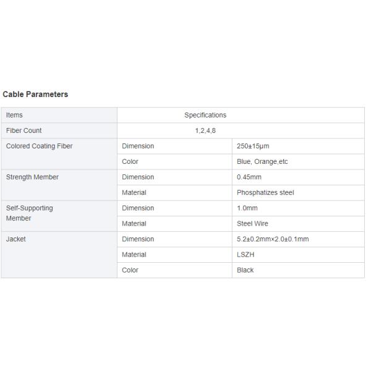Select the Black jacket color value
The image size is (371, 371).
(x=245, y=270)
